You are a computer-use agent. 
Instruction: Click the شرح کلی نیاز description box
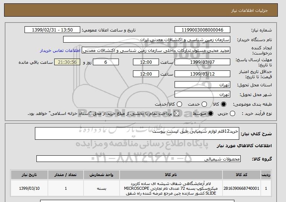(x=137, y=133)
